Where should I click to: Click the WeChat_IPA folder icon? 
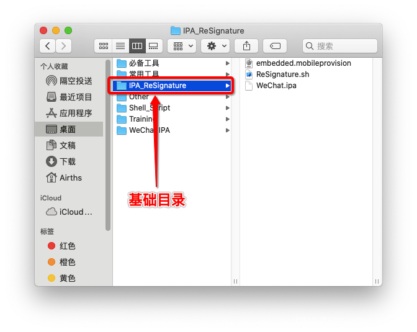[x=122, y=130]
